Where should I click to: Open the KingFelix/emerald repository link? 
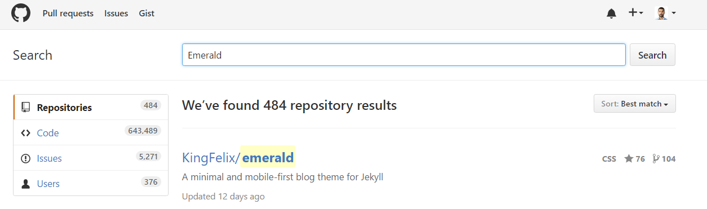coord(238,157)
